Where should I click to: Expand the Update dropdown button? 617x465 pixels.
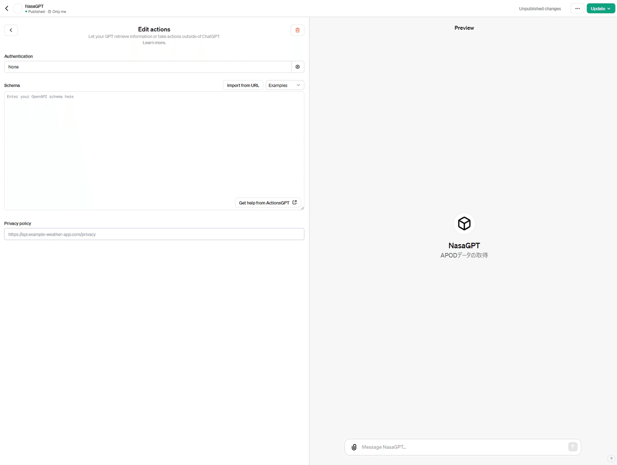click(x=601, y=9)
